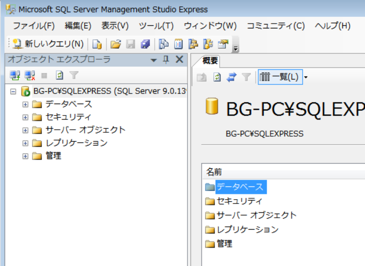Collapse the BG-PC¥SQLEXPRESS server node
Image resolution: width=365 pixels, height=266 pixels.
click(x=13, y=91)
